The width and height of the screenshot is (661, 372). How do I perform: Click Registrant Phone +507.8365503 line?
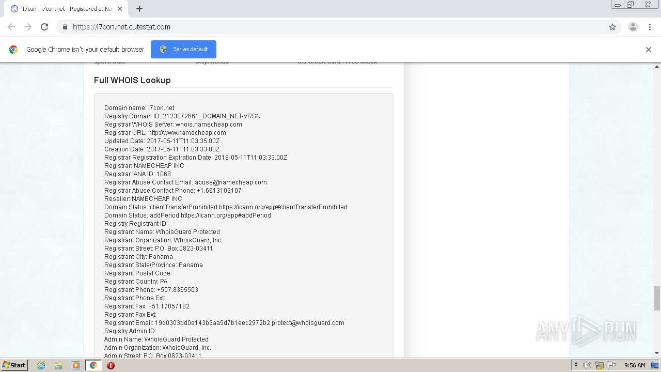(x=151, y=290)
